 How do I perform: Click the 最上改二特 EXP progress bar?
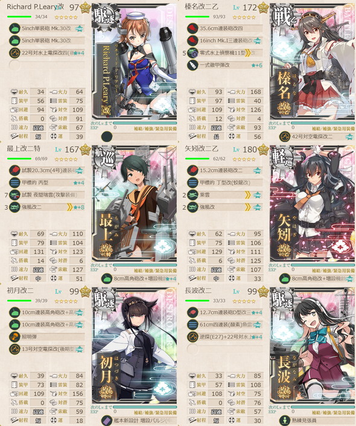pyautogui.click(x=145, y=265)
